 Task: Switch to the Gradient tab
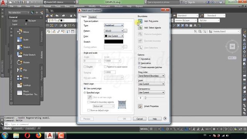tap(93, 17)
